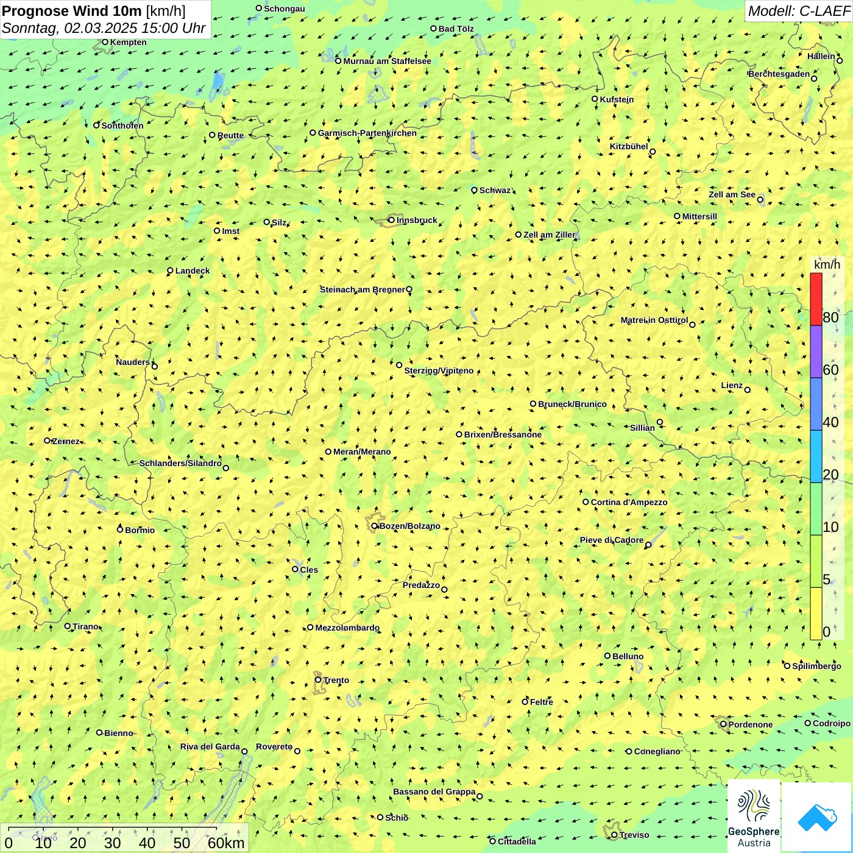Viewport: 853px width, 853px height.
Task: Click the Pordenone city marker
Action: point(723,724)
